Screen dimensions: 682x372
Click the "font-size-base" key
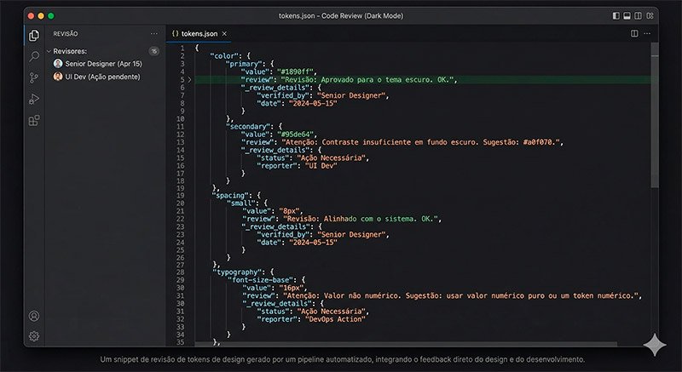[x=262, y=280]
